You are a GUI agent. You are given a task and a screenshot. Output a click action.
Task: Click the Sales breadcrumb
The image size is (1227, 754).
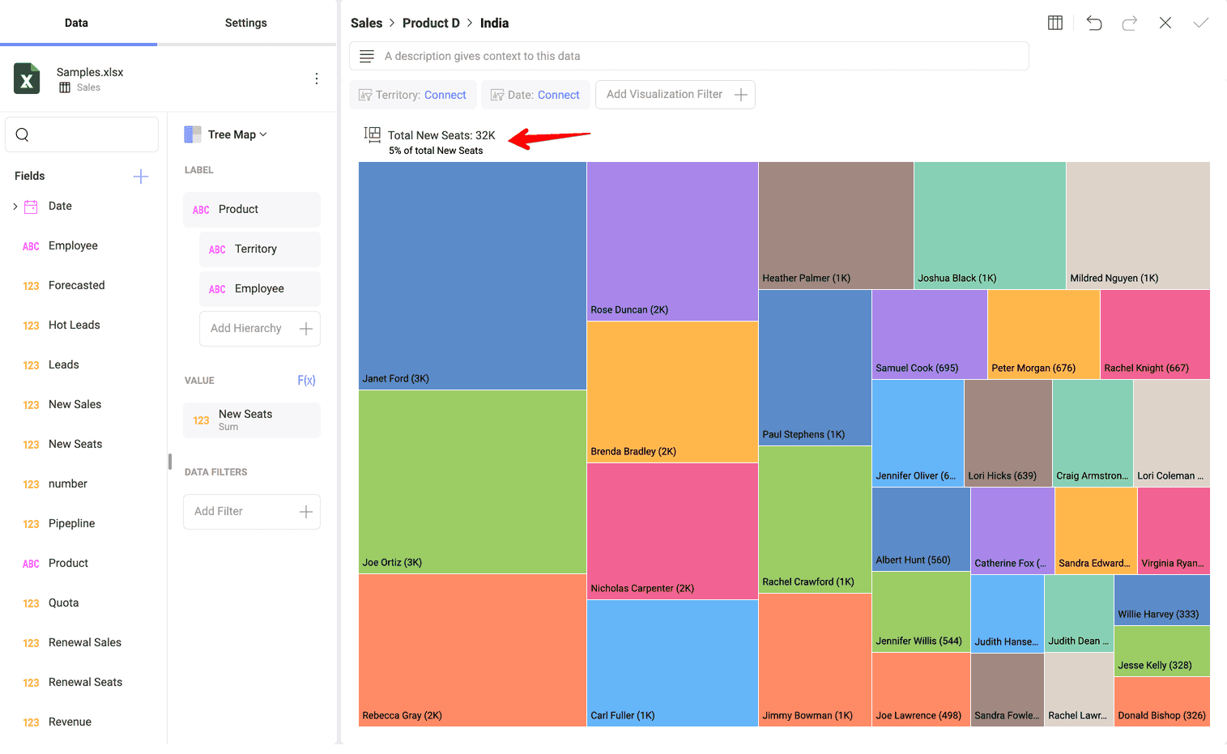[x=366, y=23]
